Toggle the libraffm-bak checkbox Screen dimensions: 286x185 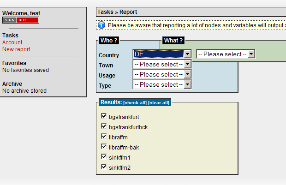(x=104, y=146)
